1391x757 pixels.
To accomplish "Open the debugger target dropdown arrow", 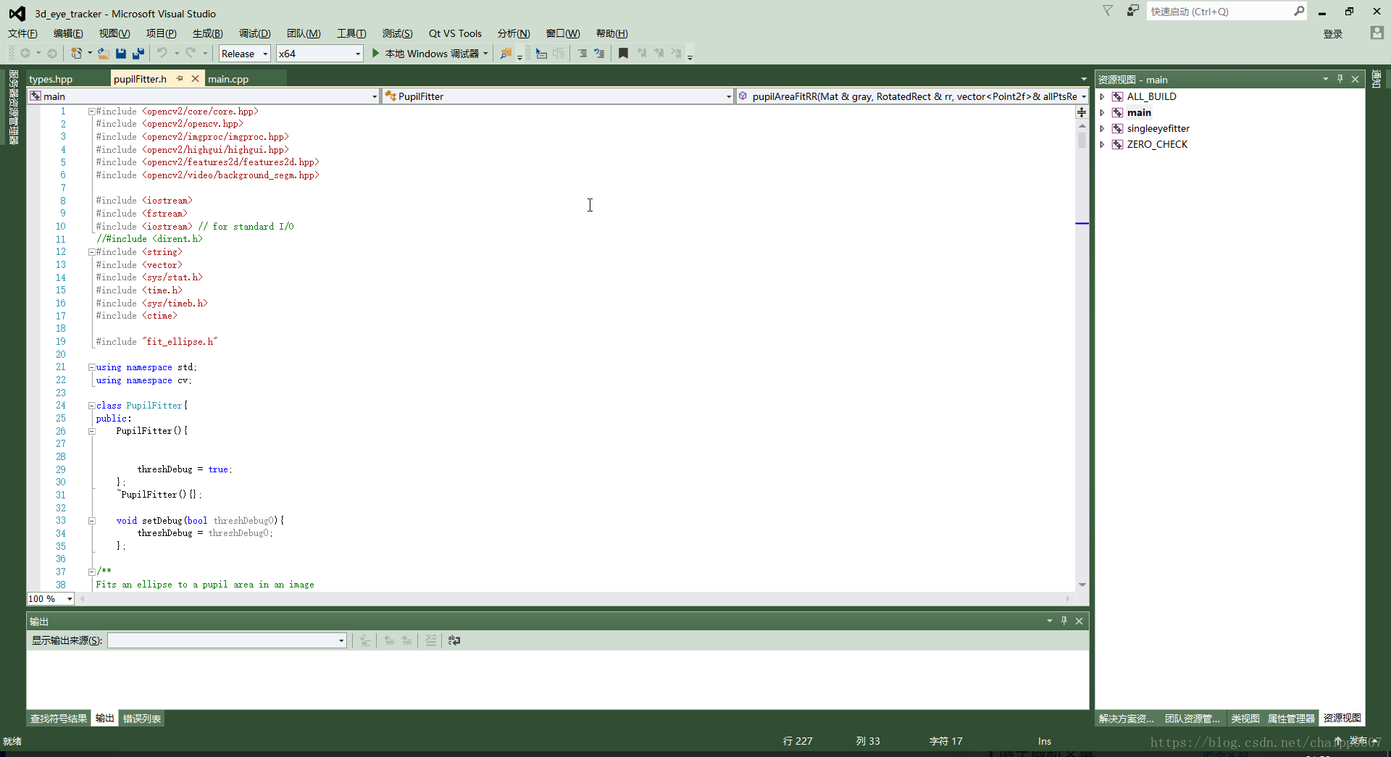I will pos(485,54).
